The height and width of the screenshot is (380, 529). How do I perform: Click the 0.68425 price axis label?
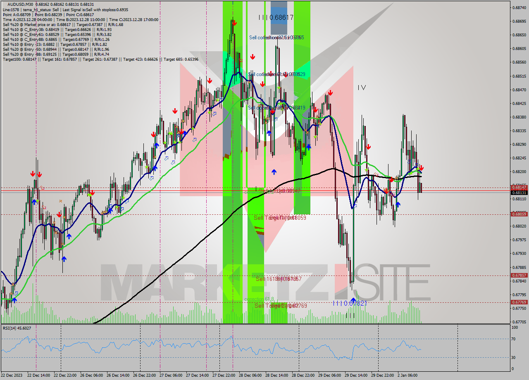tap(519, 103)
